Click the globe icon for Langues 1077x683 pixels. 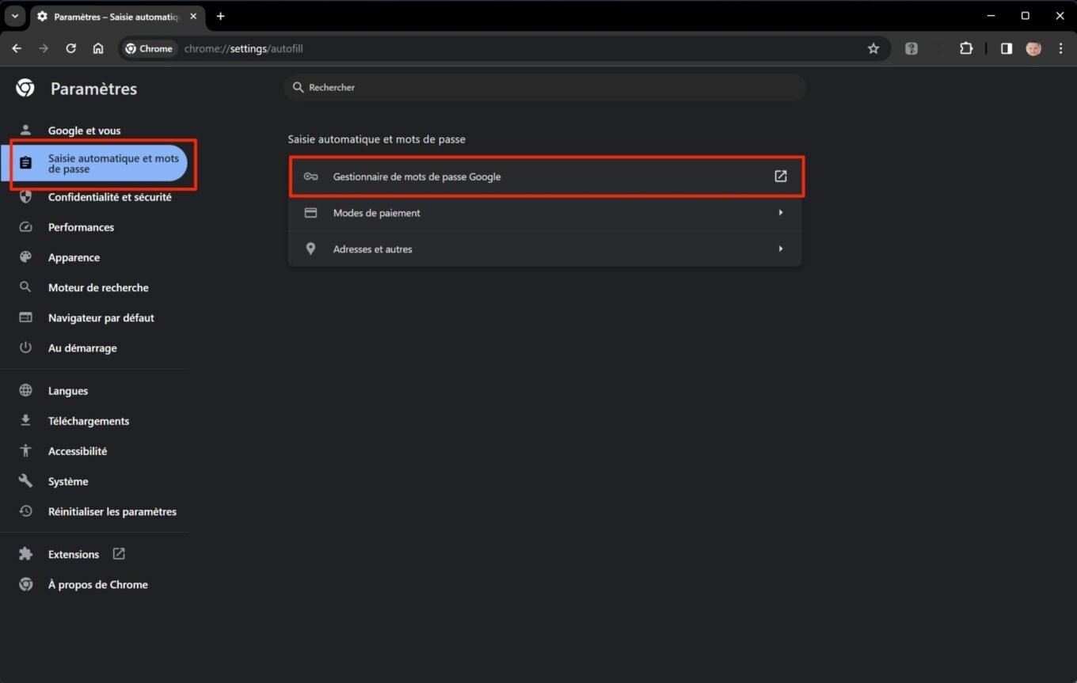click(25, 391)
